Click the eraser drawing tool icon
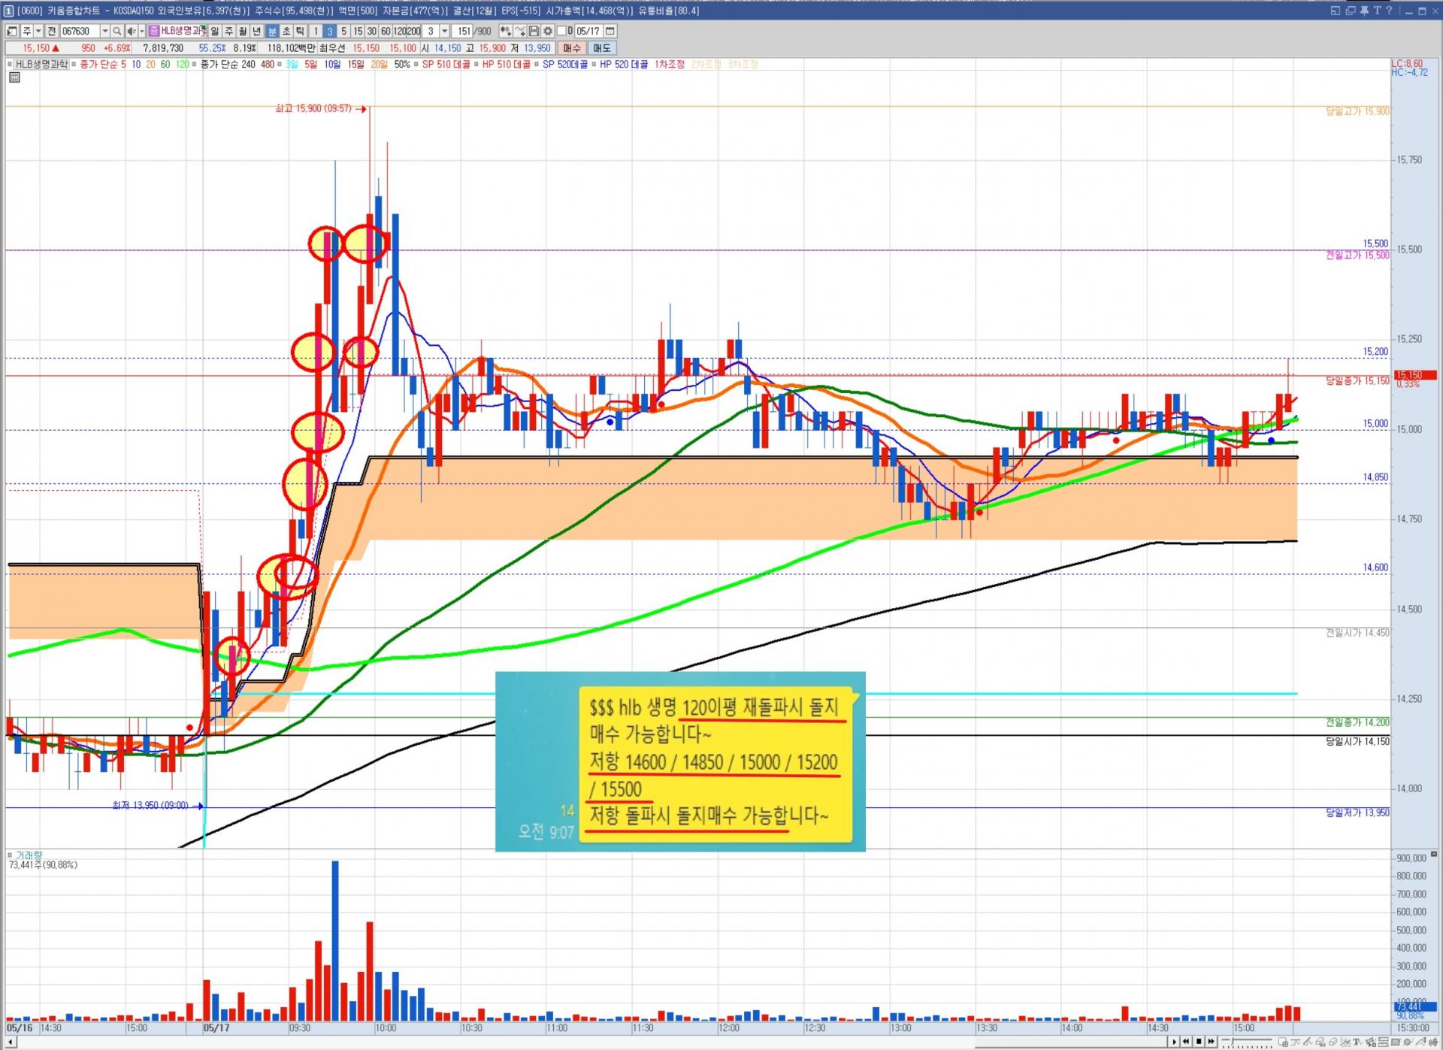The height and width of the screenshot is (1050, 1443). (1333, 1042)
